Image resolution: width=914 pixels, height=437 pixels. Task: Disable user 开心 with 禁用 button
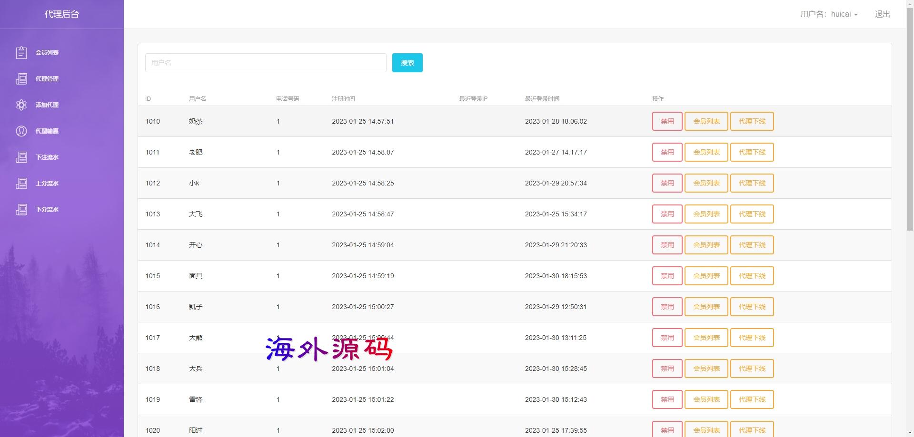(x=667, y=245)
